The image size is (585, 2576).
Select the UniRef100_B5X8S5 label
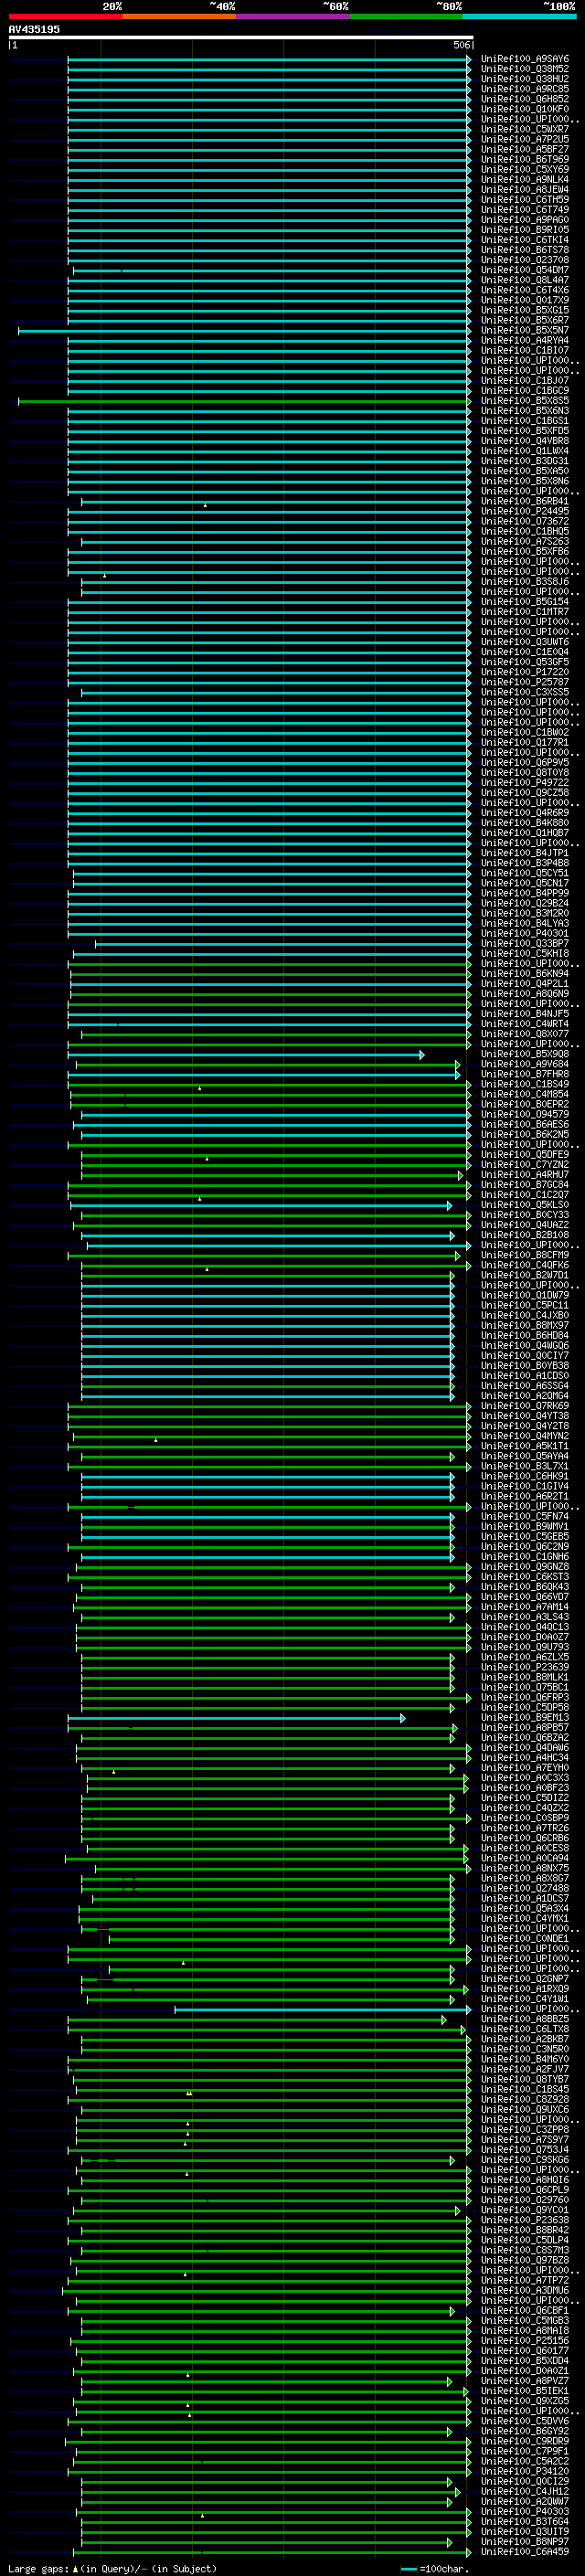pos(525,401)
